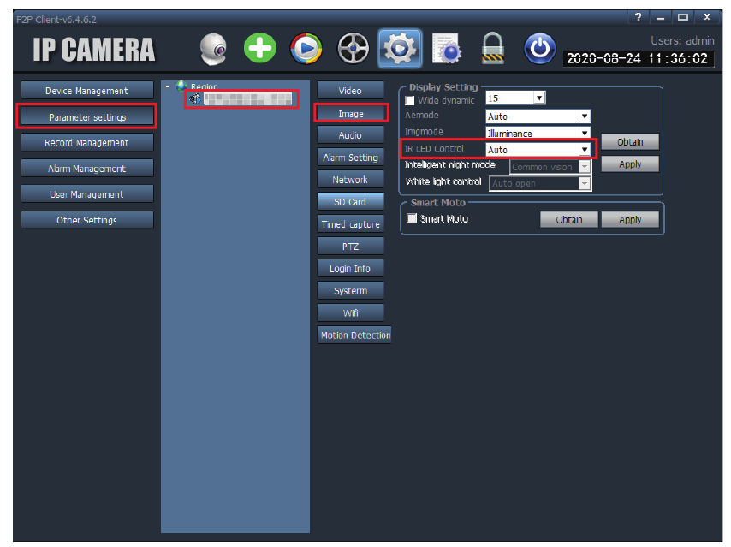Screen dimensions: 731x547
Task: Switch to the Motion Detection tab
Action: tap(354, 336)
